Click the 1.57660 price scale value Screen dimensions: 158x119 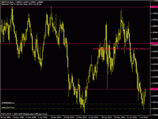click(x=154, y=115)
